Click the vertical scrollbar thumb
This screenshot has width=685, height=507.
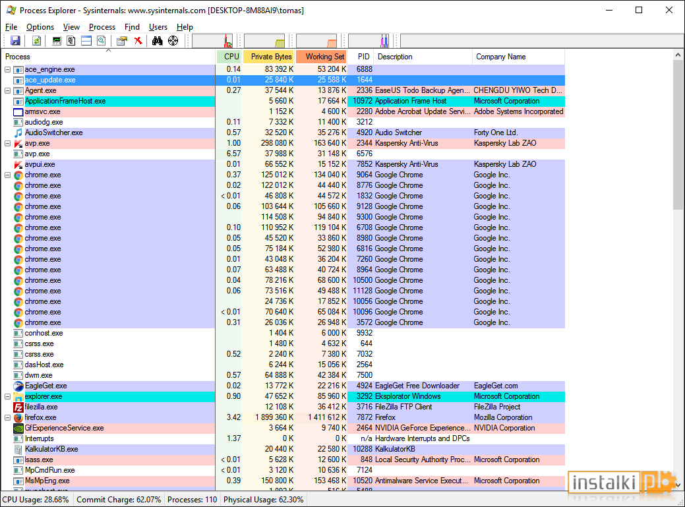click(678, 134)
